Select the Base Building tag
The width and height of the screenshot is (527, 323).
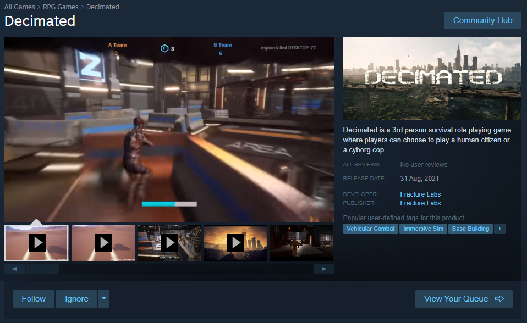[x=470, y=229]
